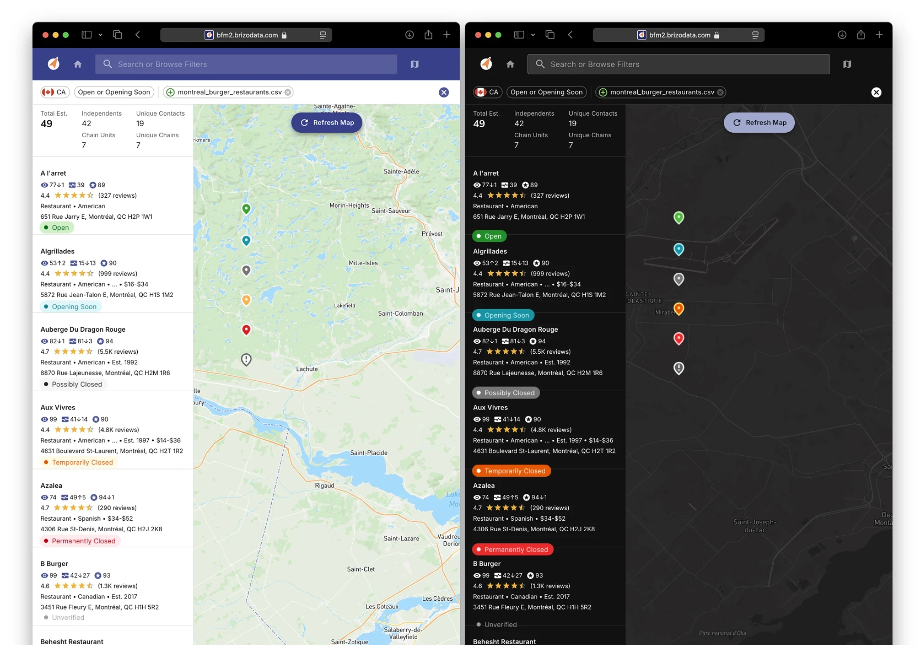The image size is (921, 645).
Task: Open new tab in right Safari window
Action: click(879, 35)
